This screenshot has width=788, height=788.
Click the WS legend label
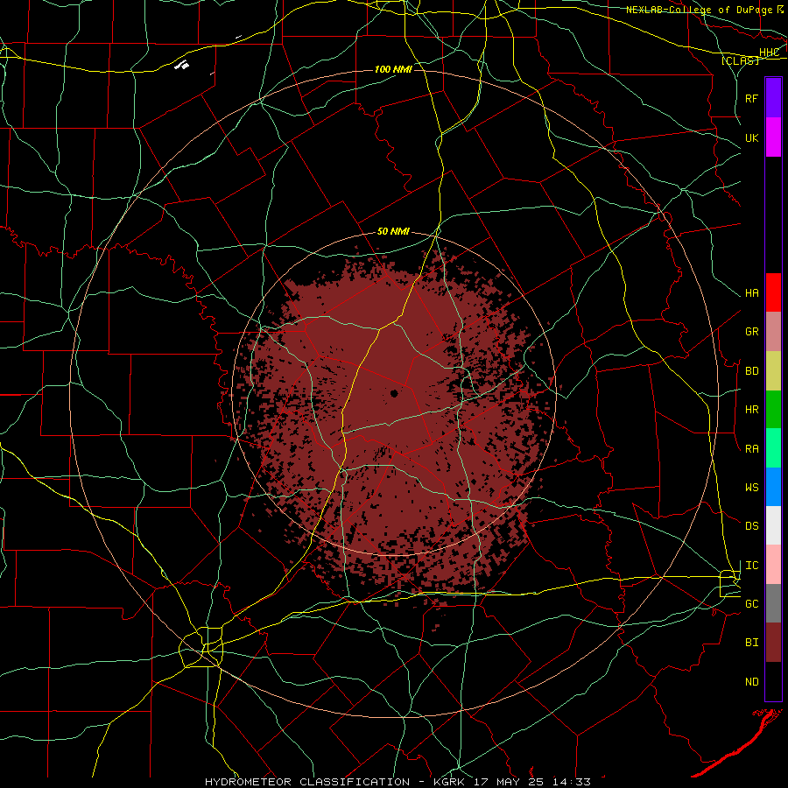tap(752, 487)
